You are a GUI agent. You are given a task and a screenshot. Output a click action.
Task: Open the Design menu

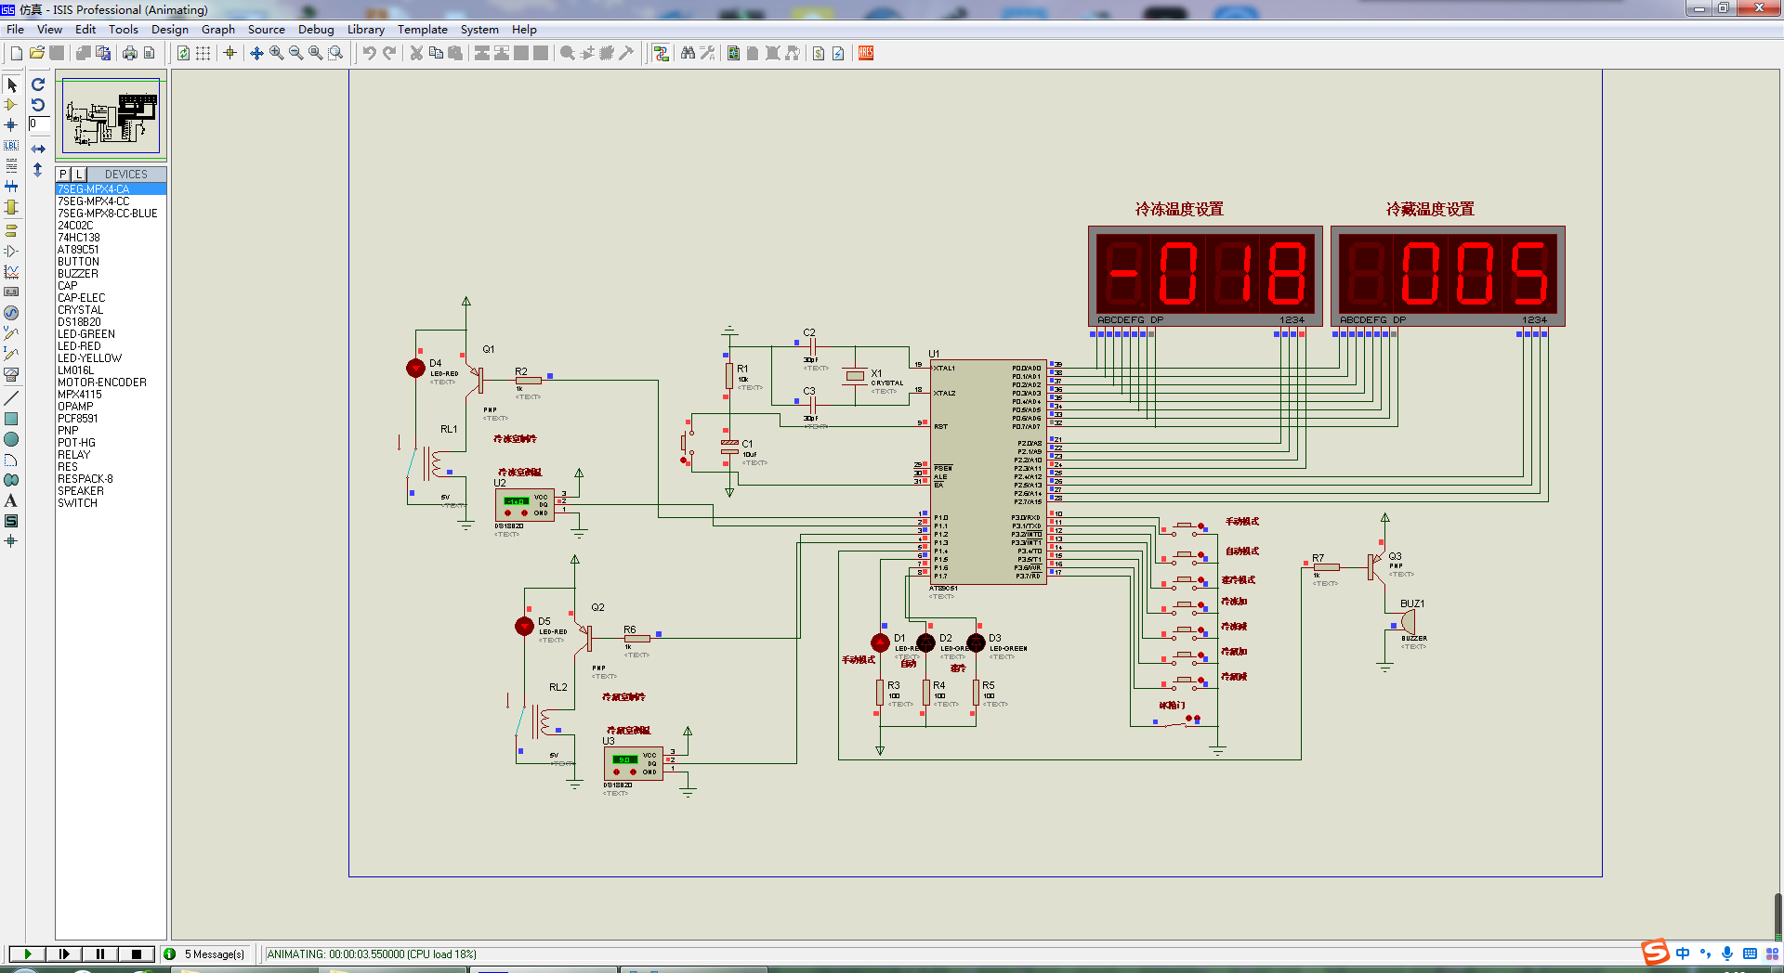[x=170, y=30]
